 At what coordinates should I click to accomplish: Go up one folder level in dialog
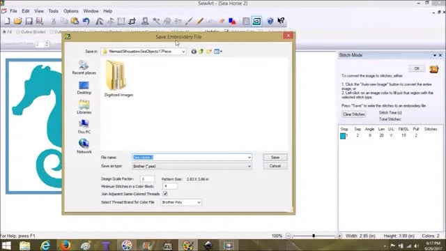(201, 52)
